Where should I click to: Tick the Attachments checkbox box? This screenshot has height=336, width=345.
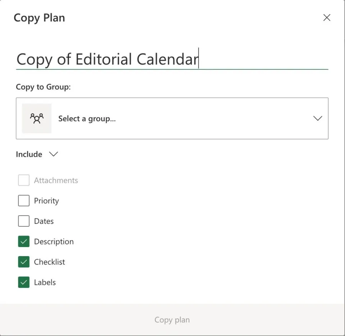click(x=24, y=180)
